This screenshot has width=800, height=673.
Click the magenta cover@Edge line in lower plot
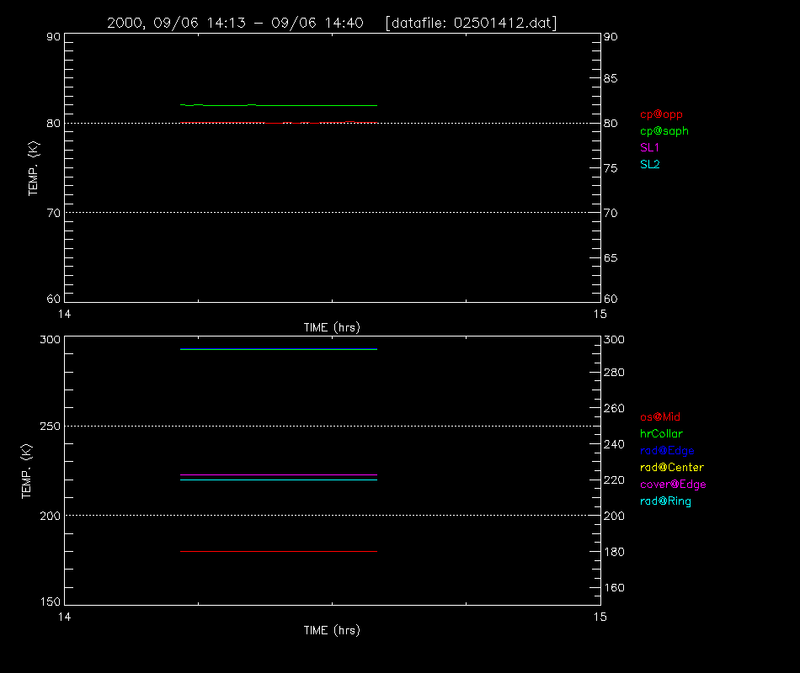point(279,474)
